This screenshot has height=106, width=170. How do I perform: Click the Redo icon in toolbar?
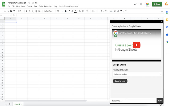[x=8, y=11]
